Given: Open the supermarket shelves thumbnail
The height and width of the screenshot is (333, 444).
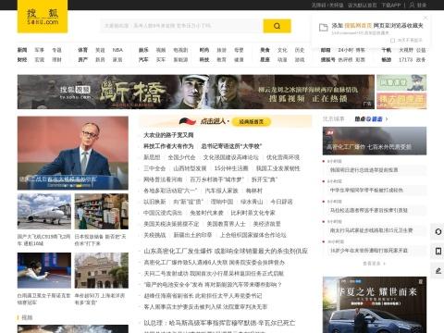Looking at the screenshot, I should tap(102, 212).
